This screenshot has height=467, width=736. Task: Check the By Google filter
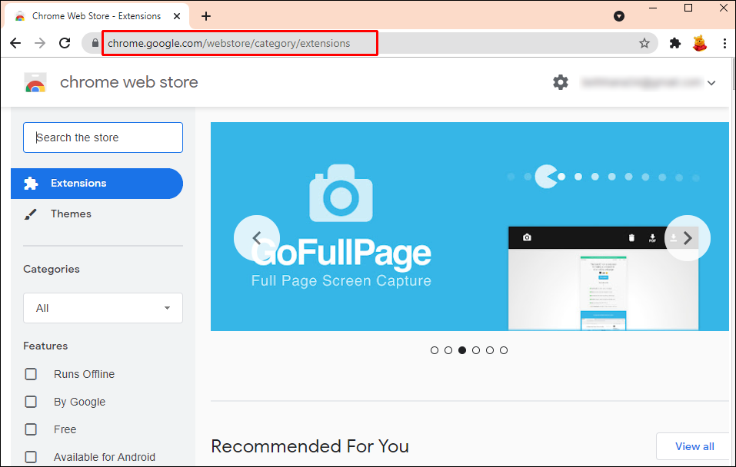tap(31, 402)
